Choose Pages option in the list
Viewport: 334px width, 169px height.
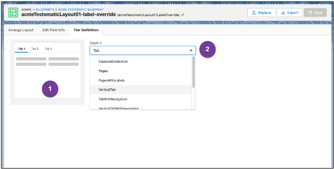(141, 71)
